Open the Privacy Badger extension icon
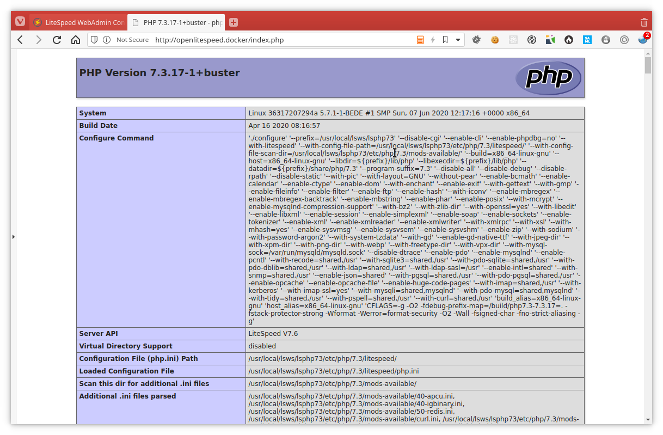Viewport: 663px width, 435px height. point(605,40)
